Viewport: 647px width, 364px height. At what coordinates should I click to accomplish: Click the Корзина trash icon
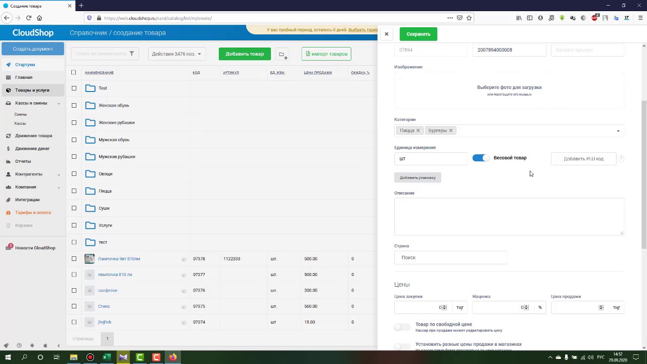point(8,225)
